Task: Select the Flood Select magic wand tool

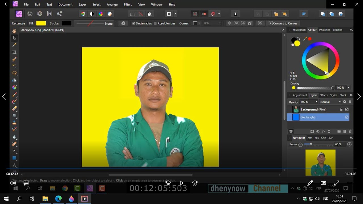Action: click(14, 66)
